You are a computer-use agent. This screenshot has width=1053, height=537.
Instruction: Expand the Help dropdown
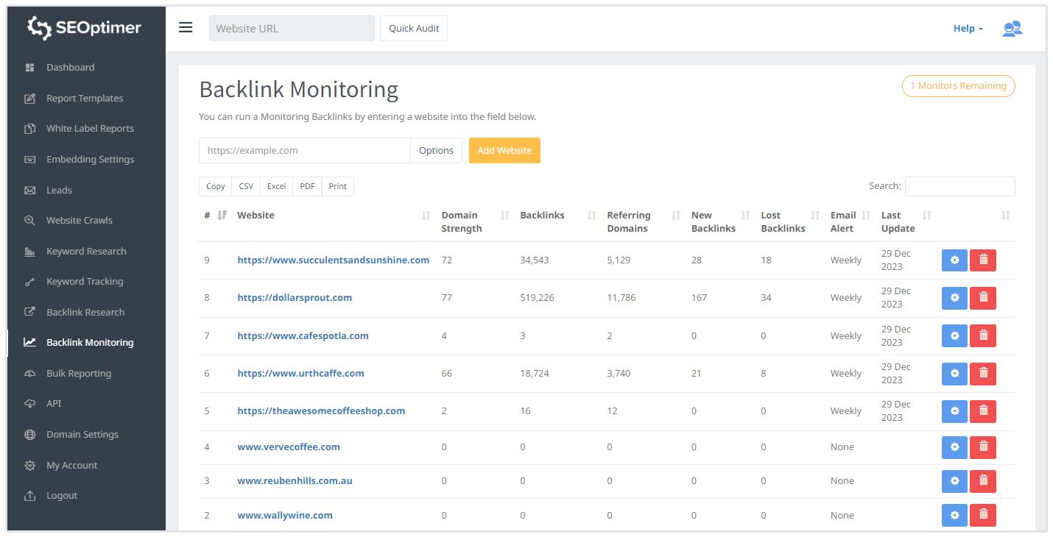click(x=968, y=29)
